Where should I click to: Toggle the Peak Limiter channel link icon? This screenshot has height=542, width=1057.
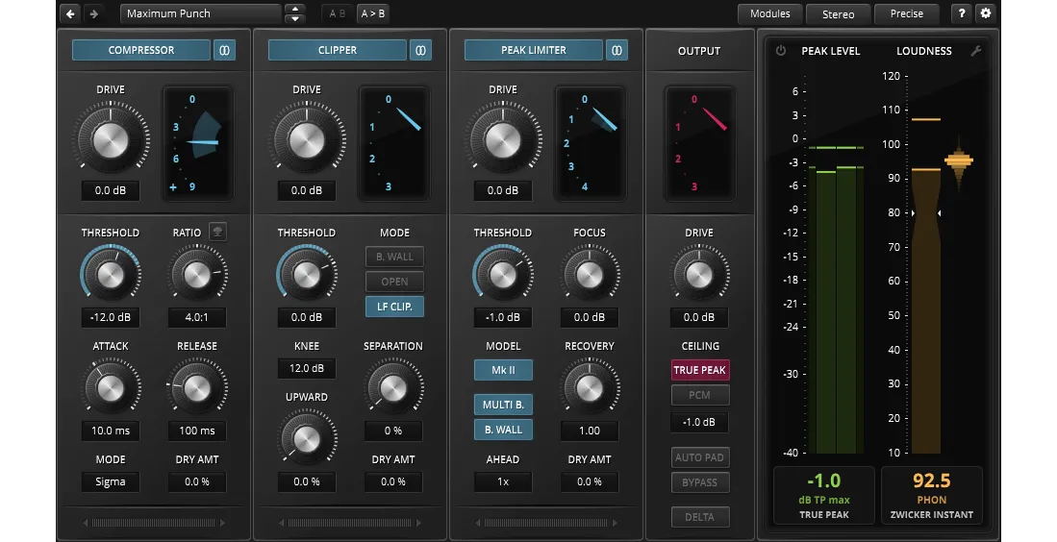pos(617,50)
